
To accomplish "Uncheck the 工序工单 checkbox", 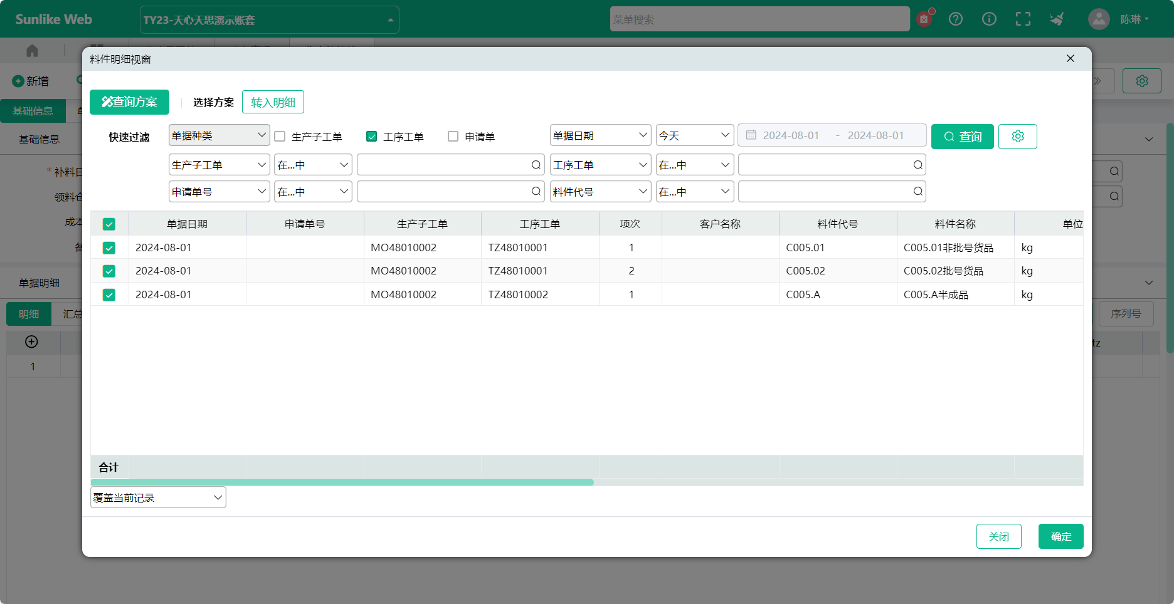I will tap(372, 136).
